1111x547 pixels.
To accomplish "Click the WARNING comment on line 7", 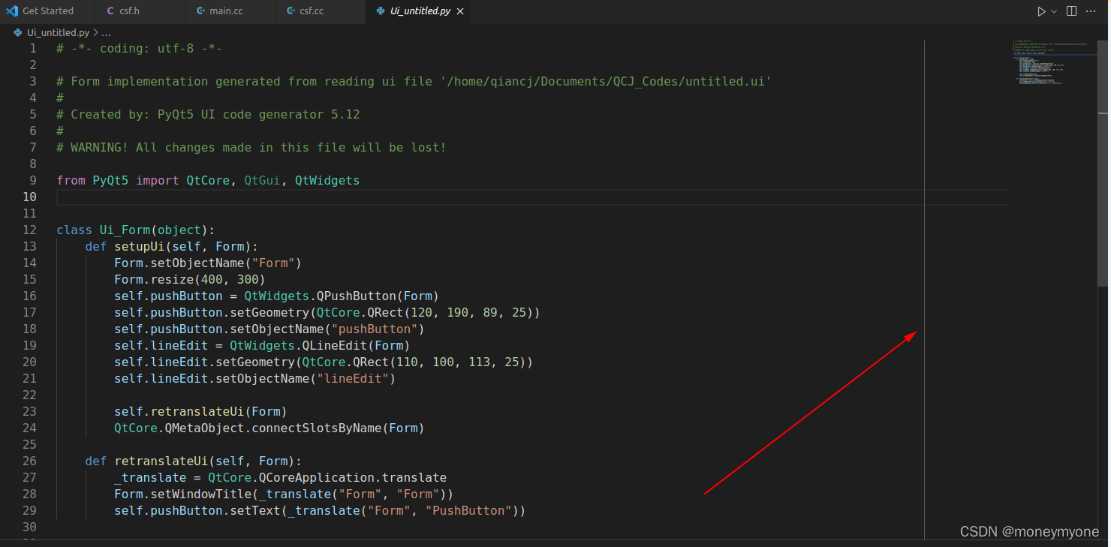I will pos(251,148).
